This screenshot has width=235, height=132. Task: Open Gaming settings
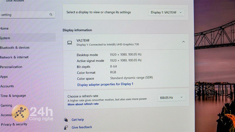coord(6,105)
